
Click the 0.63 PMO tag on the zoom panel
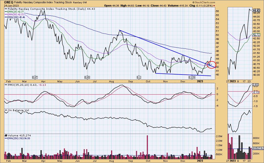click(256, 85)
